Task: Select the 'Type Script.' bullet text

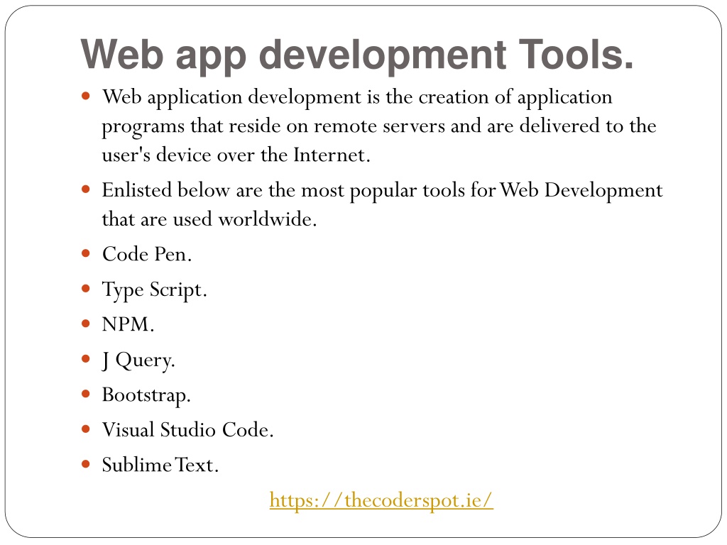Action: point(154,290)
